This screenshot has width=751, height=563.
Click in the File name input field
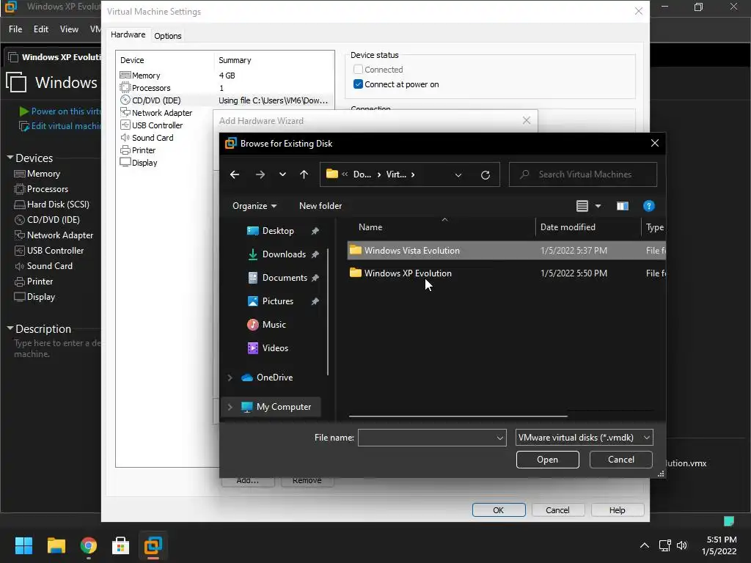[x=426, y=438]
